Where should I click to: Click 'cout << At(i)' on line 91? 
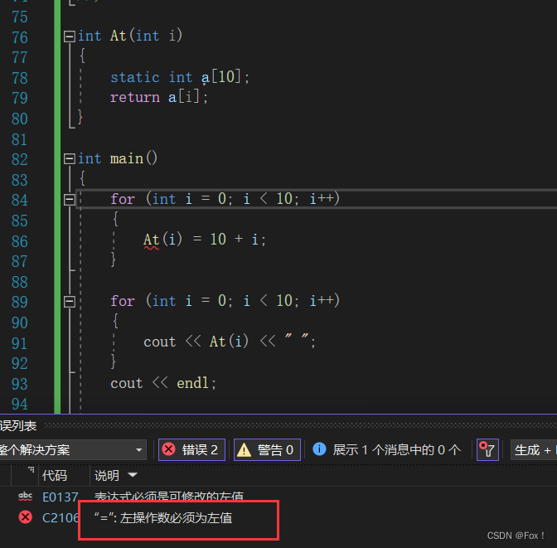coord(196,342)
